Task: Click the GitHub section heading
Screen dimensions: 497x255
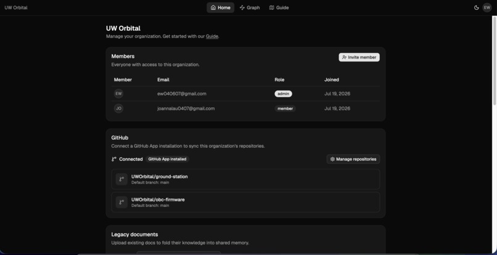Action: point(120,138)
